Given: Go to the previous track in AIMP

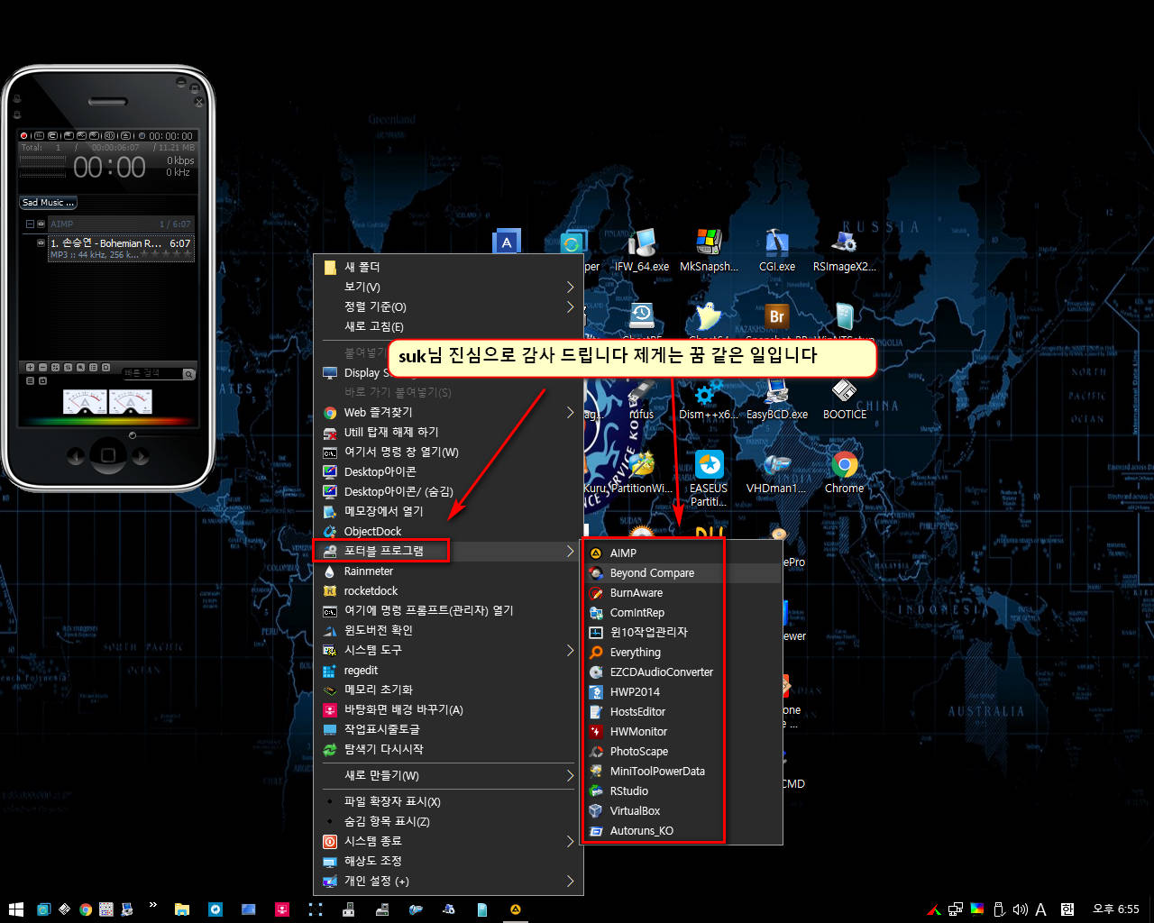Looking at the screenshot, I should pos(77,456).
